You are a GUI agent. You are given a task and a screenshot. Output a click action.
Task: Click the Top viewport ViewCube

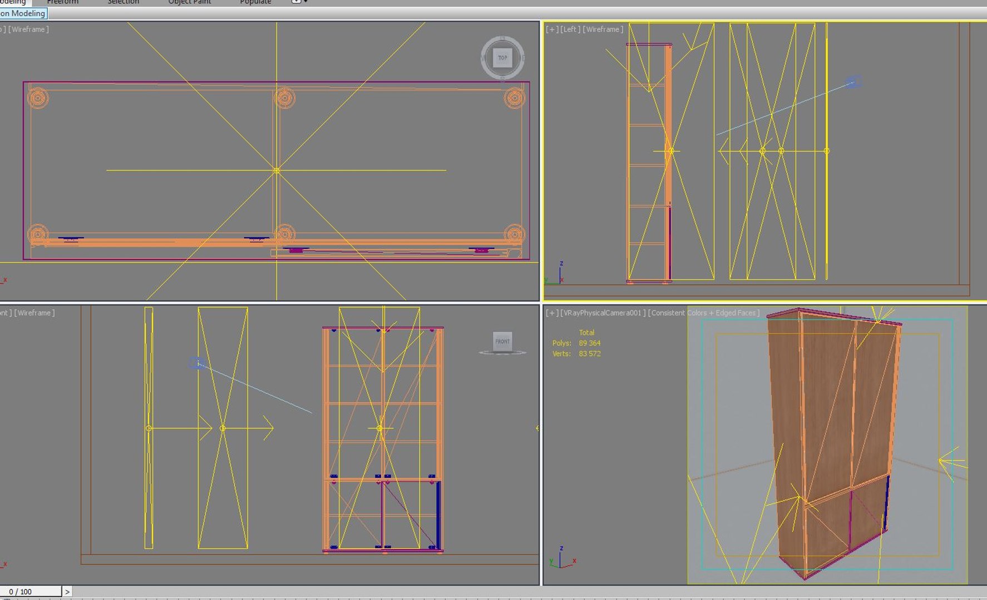click(502, 58)
